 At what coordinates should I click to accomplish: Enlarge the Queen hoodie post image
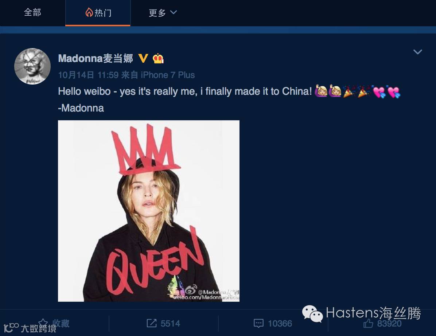click(x=148, y=211)
